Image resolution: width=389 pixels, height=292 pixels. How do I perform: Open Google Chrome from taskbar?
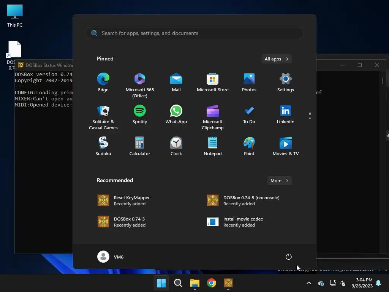pos(212,283)
